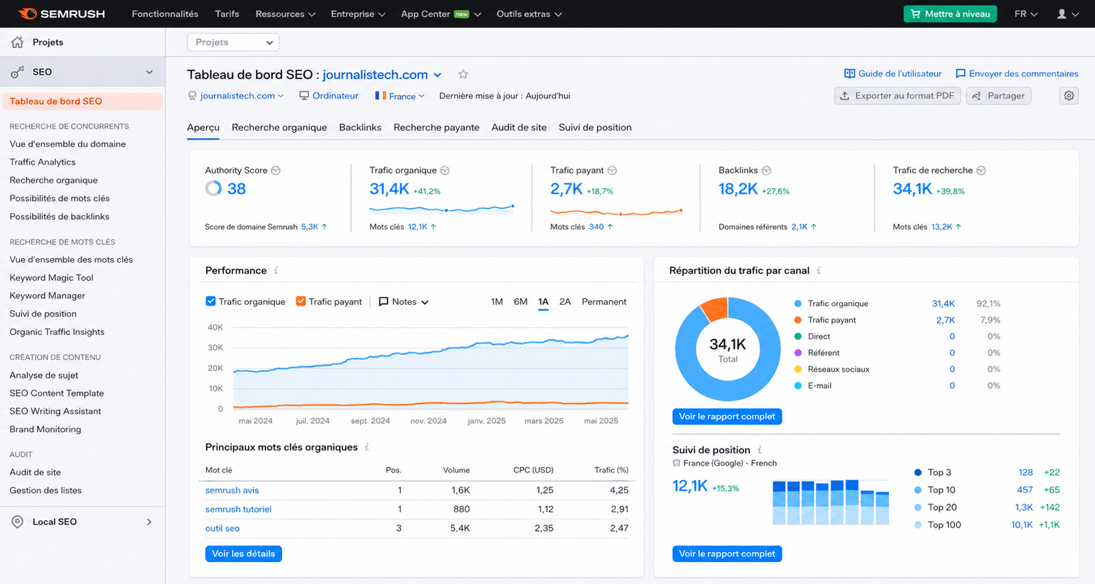Click the Trafic organique sparkline
The width and height of the screenshot is (1095, 584).
(441, 209)
